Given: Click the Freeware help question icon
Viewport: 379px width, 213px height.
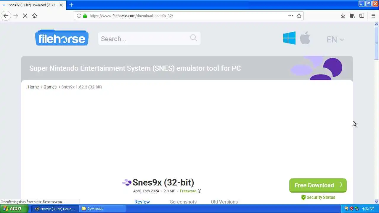Looking at the screenshot, I should coord(200,191).
